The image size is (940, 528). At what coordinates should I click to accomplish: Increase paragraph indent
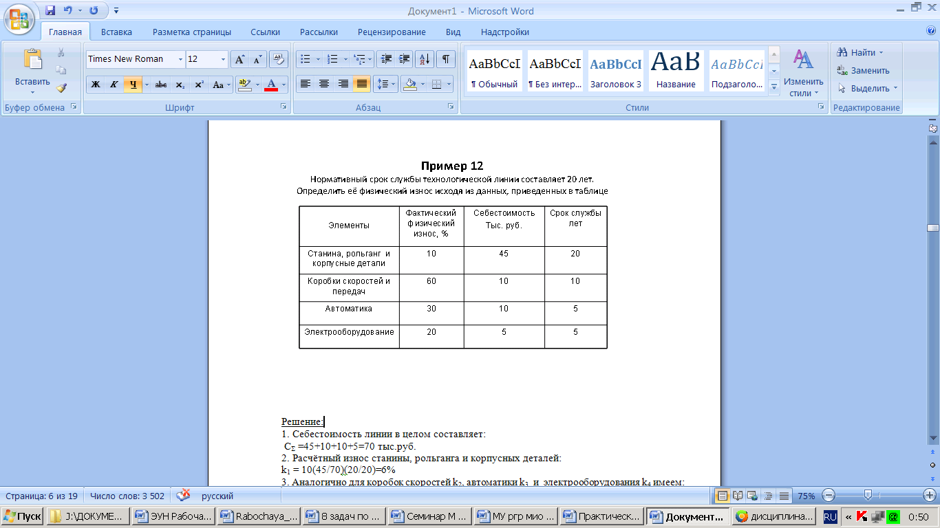(x=404, y=59)
